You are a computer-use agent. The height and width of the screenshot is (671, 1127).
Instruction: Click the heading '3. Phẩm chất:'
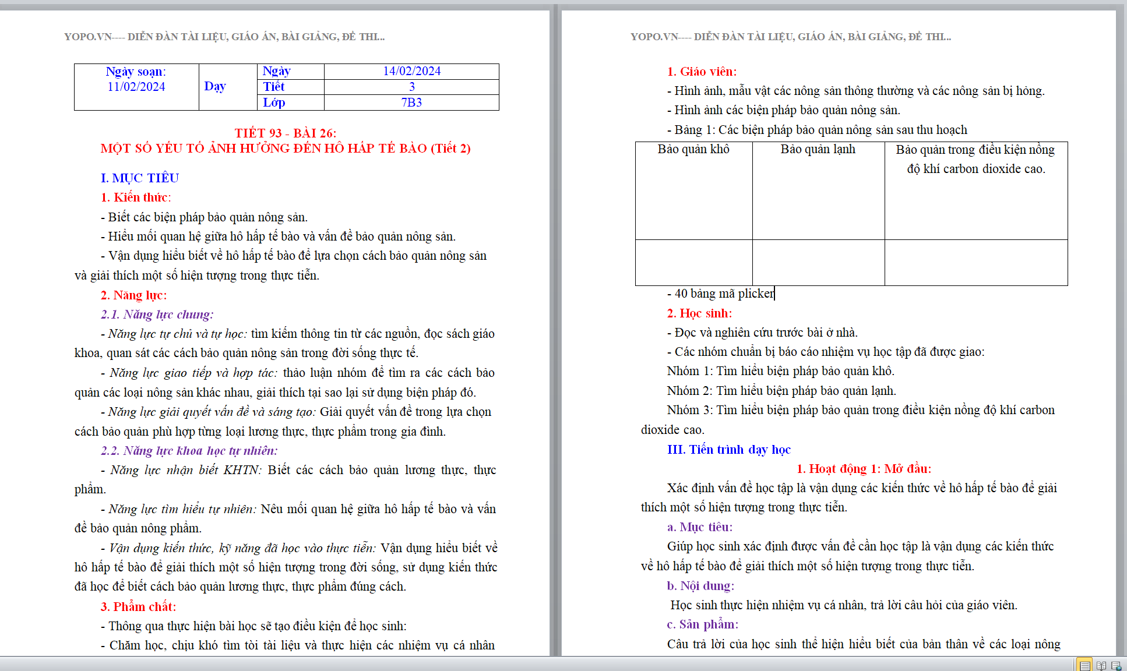(x=138, y=607)
